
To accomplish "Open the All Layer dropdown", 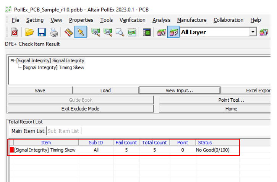I will coord(253,32).
